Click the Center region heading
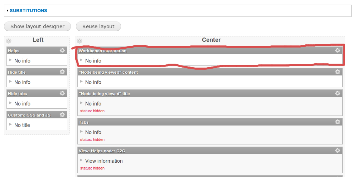 pos(211,40)
